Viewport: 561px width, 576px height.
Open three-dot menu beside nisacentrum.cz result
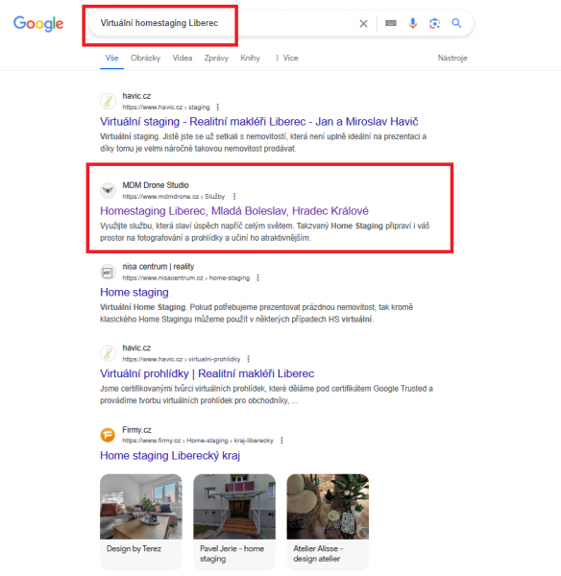(257, 277)
